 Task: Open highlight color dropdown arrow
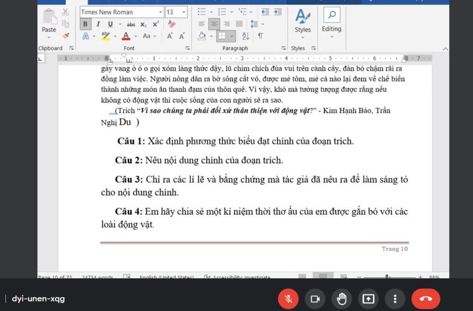tap(115, 36)
